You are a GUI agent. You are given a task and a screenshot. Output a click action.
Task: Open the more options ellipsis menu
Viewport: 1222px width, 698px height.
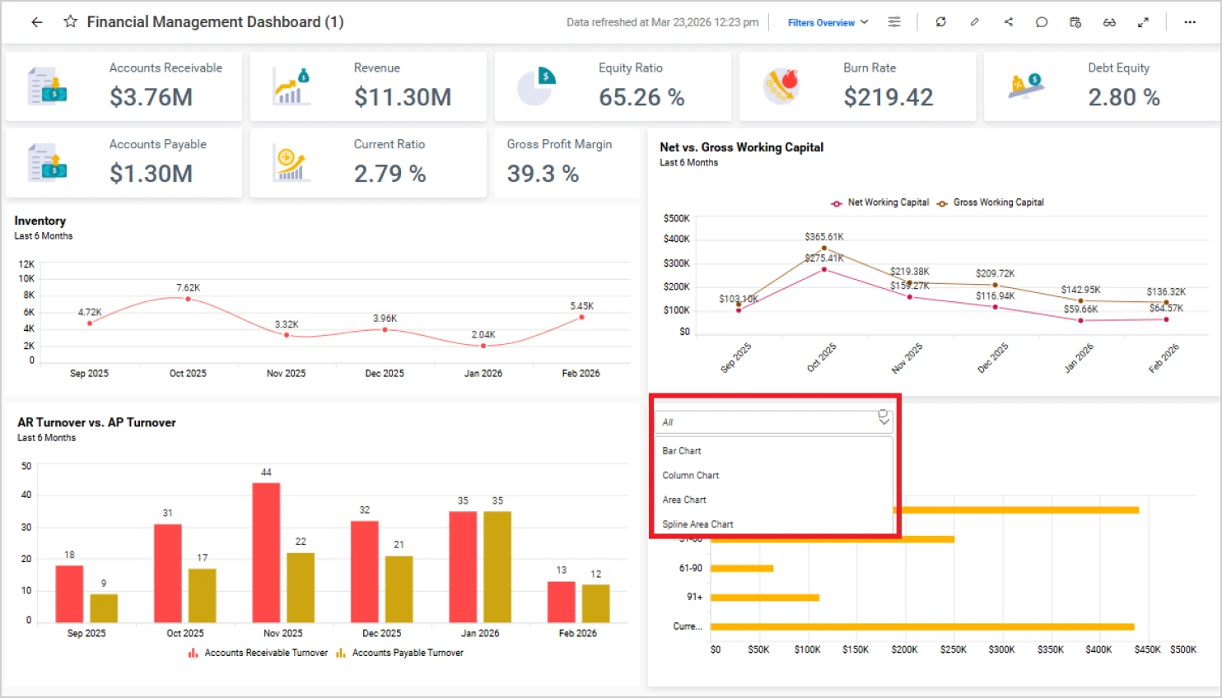[x=1190, y=22]
